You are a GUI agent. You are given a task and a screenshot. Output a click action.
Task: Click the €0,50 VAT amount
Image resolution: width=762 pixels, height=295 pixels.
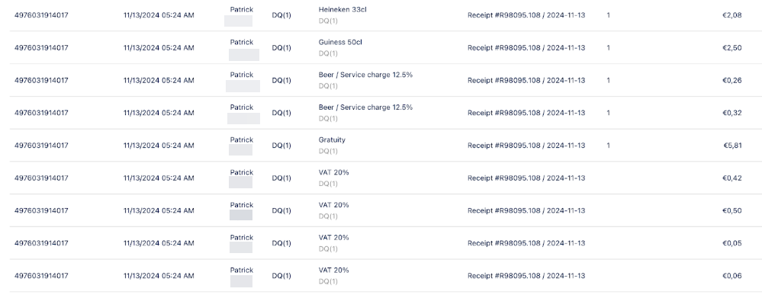click(x=731, y=210)
